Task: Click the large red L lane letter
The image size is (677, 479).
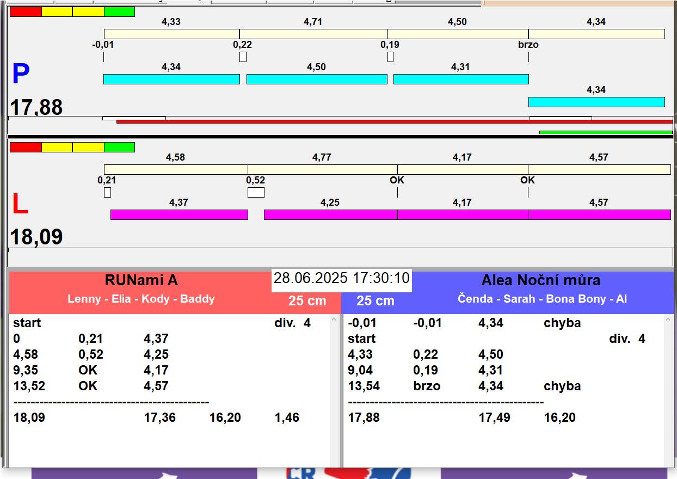Action: pos(20,204)
